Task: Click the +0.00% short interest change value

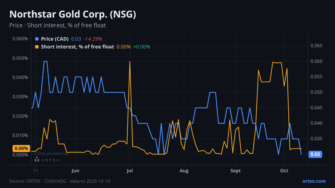Action: pyautogui.click(x=142, y=47)
